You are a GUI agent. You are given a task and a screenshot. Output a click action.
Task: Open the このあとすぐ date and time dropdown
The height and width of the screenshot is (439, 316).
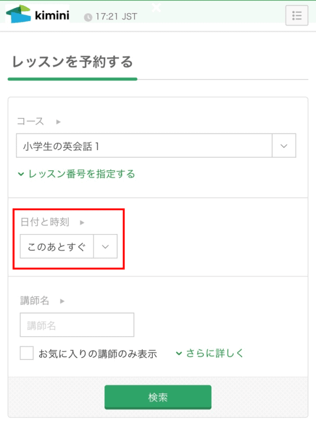[x=105, y=246]
